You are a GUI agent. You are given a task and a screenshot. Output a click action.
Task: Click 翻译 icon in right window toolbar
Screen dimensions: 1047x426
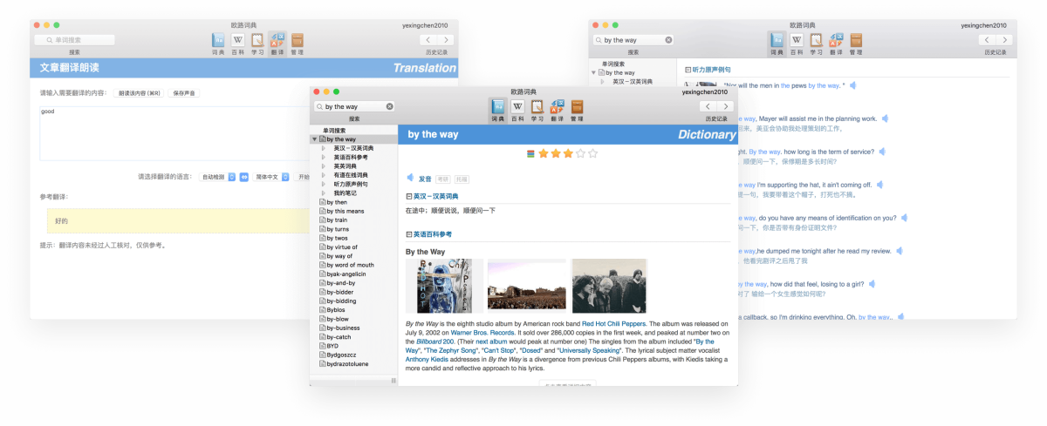(x=836, y=40)
